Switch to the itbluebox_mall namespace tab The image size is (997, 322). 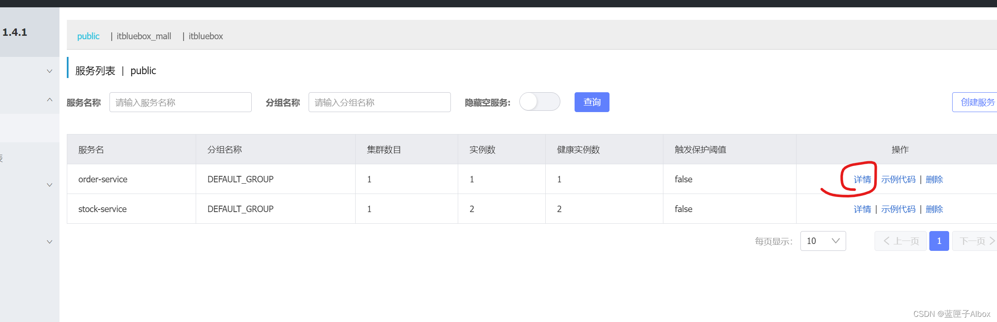pyautogui.click(x=144, y=36)
